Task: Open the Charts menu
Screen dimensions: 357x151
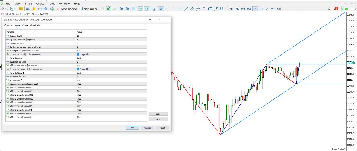Action: pos(40,4)
